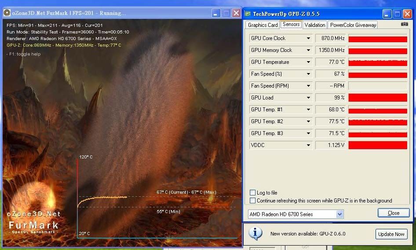The height and width of the screenshot is (250, 416).
Task: Click the Update Now button
Action: [x=391, y=234]
